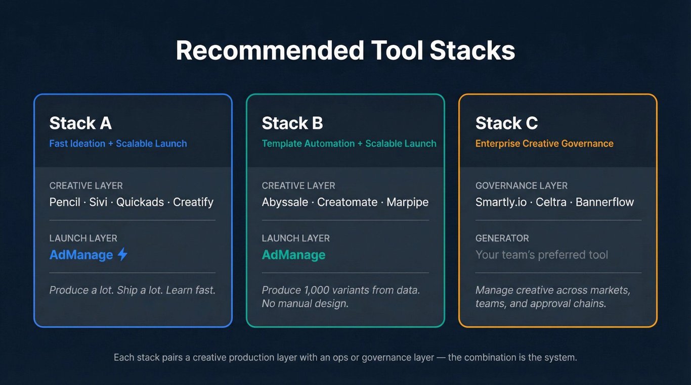Click Template Automation + Scalable Launch subtitle
691x385 pixels.
(x=349, y=143)
